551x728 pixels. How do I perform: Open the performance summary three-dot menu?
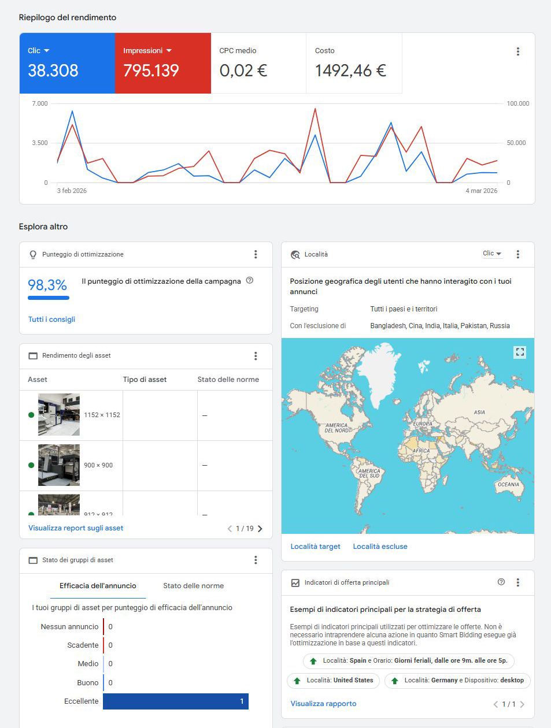517,51
